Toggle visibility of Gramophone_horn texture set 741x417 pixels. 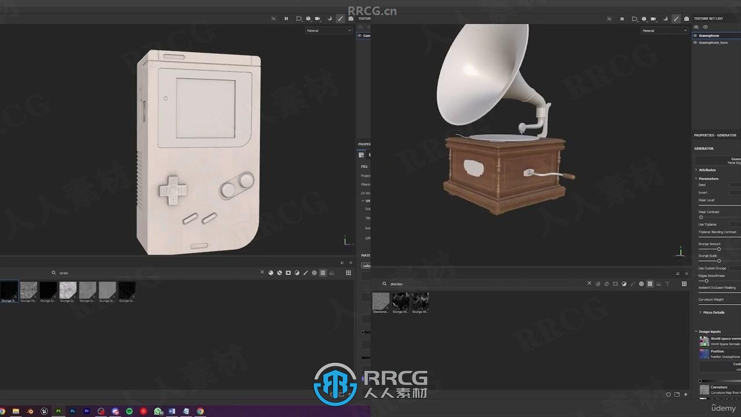[695, 42]
